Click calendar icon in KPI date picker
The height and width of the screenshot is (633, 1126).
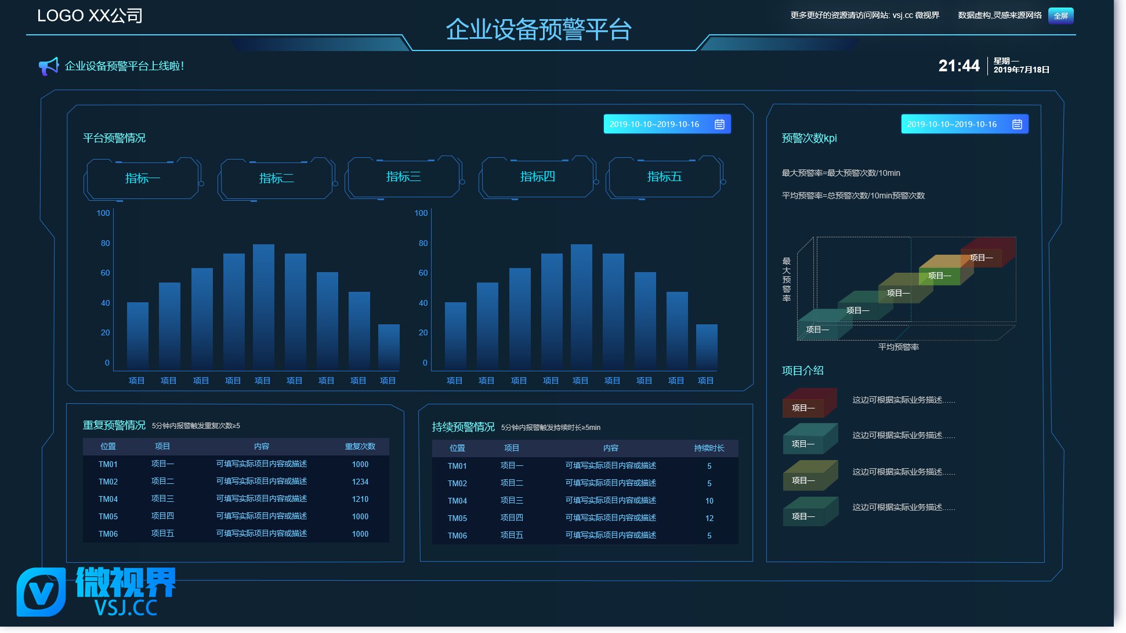1017,124
